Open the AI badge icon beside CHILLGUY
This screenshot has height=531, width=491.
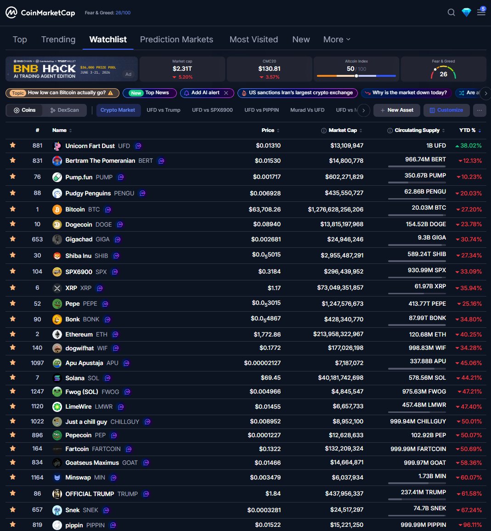(x=147, y=422)
